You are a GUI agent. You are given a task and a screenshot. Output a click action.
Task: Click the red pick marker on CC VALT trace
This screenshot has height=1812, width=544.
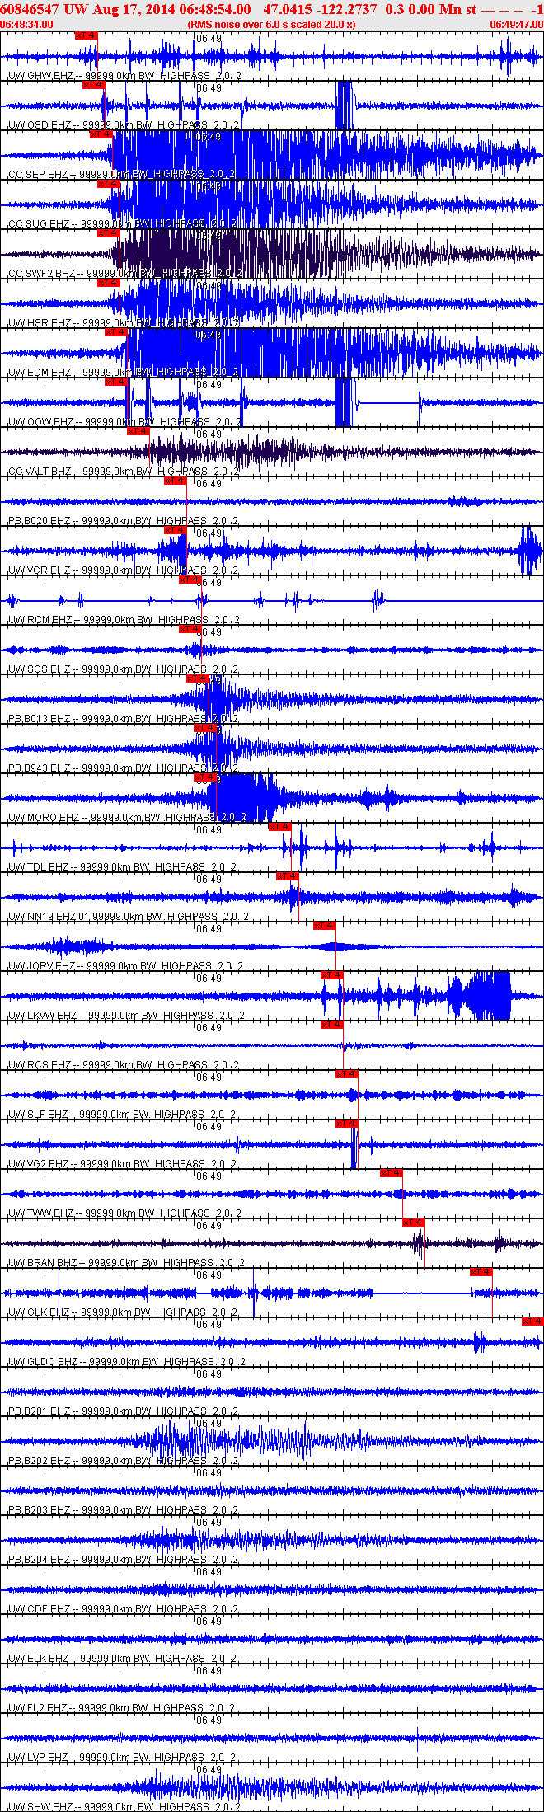pos(138,431)
